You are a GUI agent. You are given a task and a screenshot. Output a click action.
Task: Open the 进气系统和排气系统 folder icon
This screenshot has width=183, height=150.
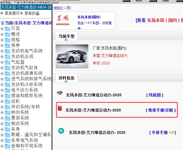(7, 79)
